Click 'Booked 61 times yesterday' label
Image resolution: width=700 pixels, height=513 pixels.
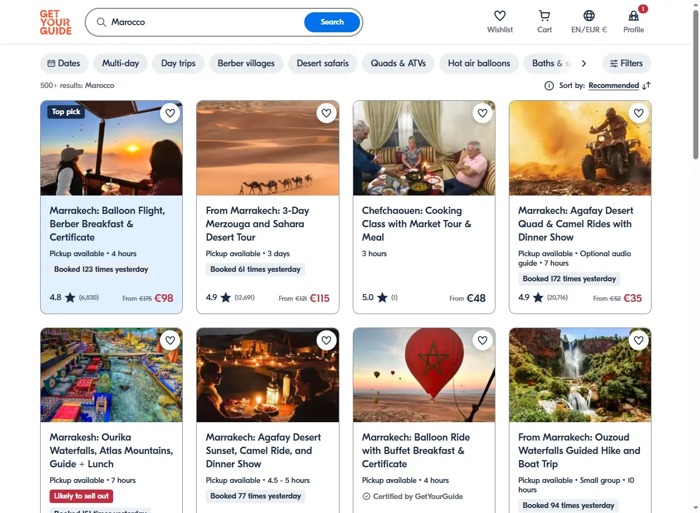coord(255,270)
